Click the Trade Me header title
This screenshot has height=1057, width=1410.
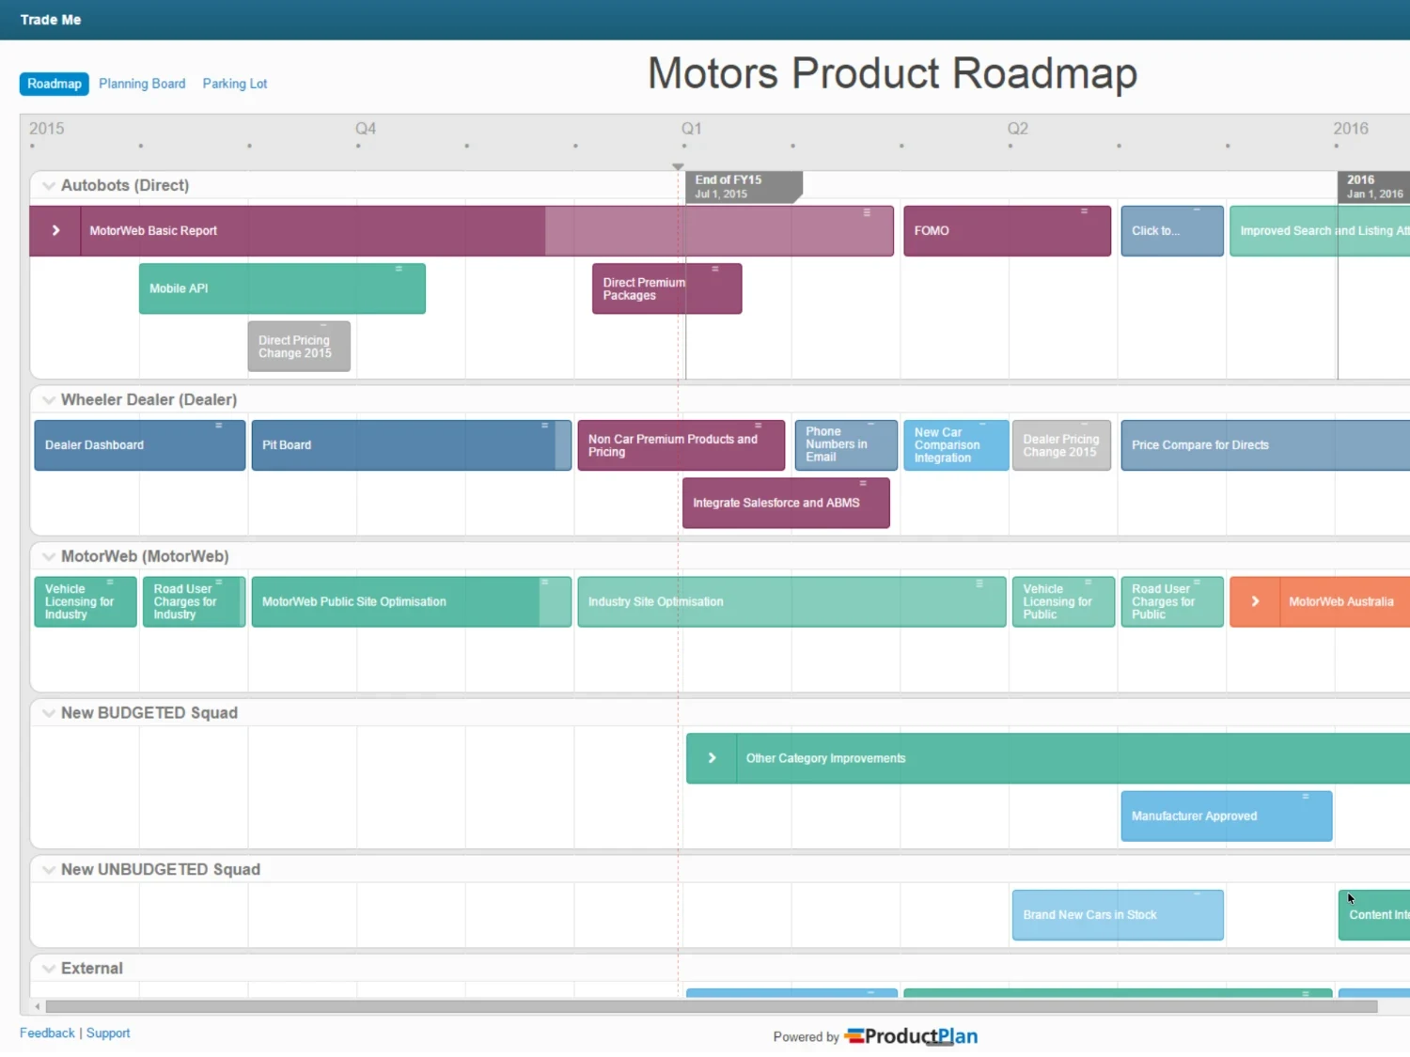pyautogui.click(x=51, y=20)
